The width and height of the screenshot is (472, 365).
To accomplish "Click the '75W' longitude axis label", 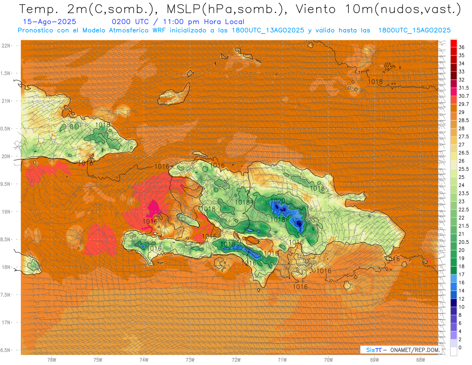I will [98, 360].
